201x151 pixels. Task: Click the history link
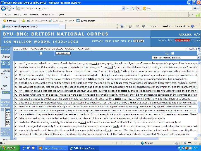click(162, 40)
